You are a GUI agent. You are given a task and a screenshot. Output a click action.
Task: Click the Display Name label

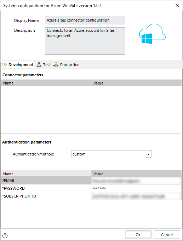(27, 20)
